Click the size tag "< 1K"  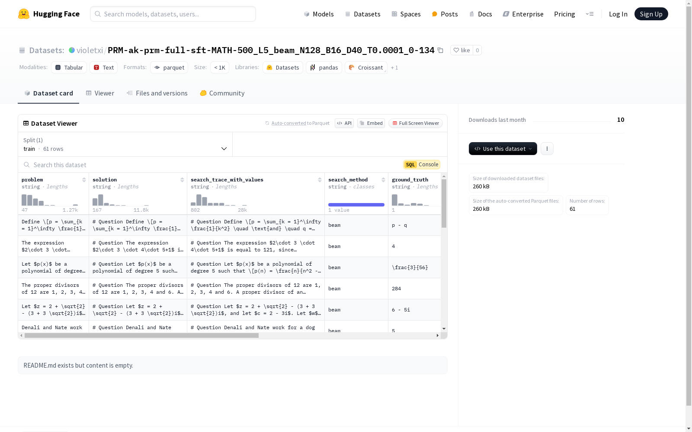tap(220, 67)
